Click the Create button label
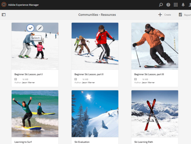Viewport: 191px width, 144px height. [x=168, y=15]
